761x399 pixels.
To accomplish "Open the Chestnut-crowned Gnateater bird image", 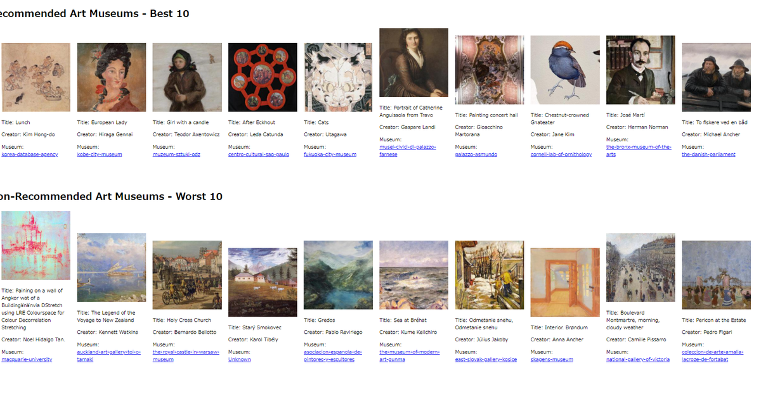I will pyautogui.click(x=565, y=70).
